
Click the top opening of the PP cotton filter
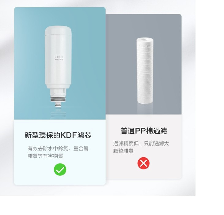(145, 39)
